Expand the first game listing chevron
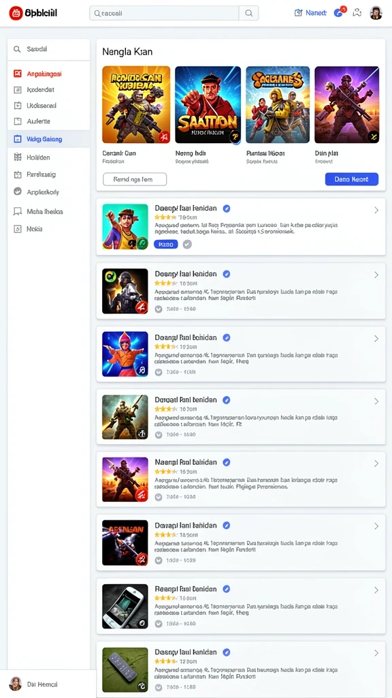This screenshot has width=392, height=698. 376,210
